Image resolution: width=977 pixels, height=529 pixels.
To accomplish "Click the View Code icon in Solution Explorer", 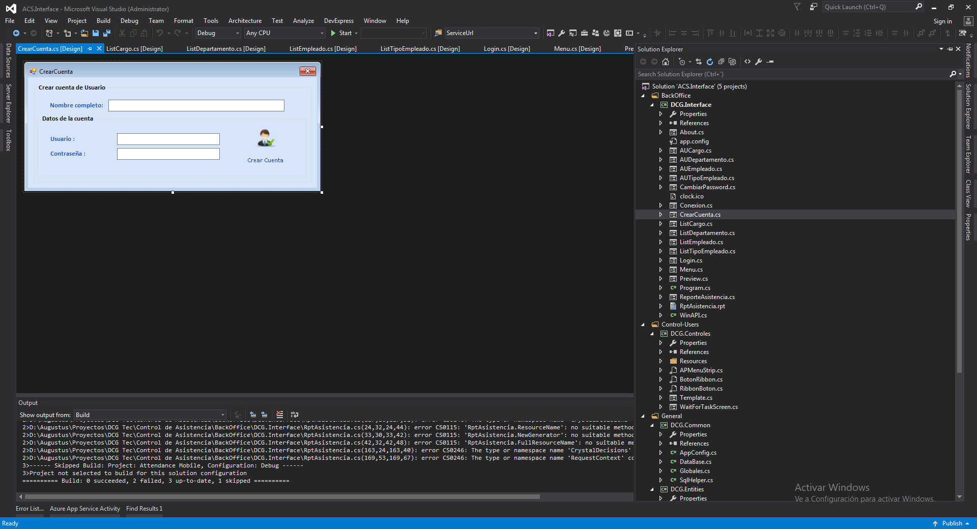I will click(x=748, y=62).
